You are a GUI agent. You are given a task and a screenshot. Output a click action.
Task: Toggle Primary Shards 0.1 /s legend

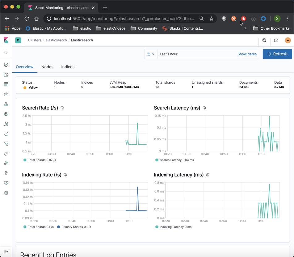[x=74, y=227]
